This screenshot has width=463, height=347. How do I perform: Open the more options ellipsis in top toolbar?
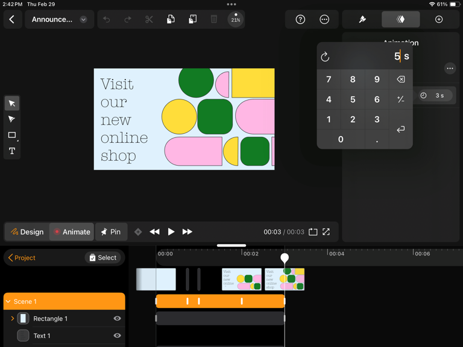[324, 19]
